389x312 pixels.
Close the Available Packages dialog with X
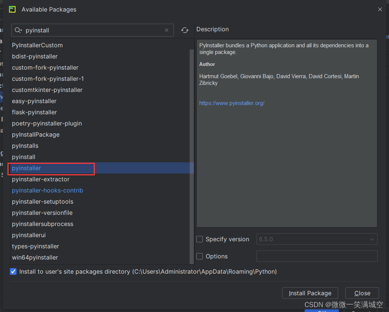[380, 9]
